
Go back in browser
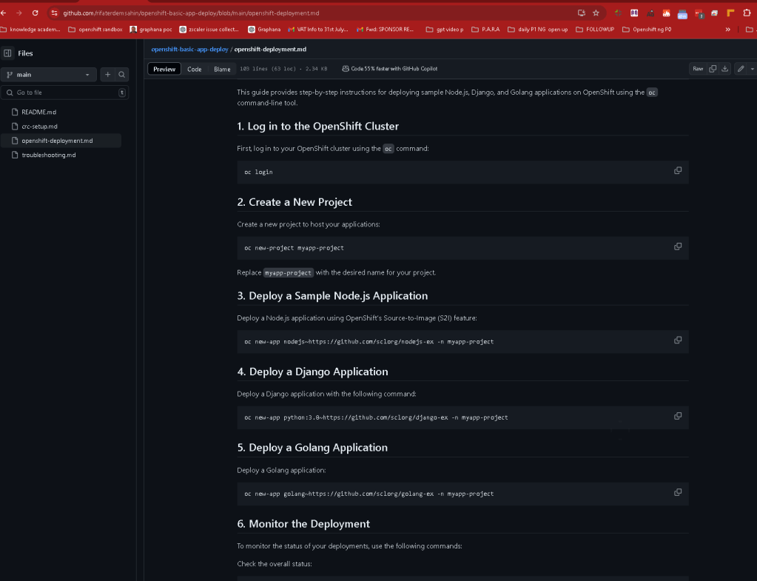(4, 13)
